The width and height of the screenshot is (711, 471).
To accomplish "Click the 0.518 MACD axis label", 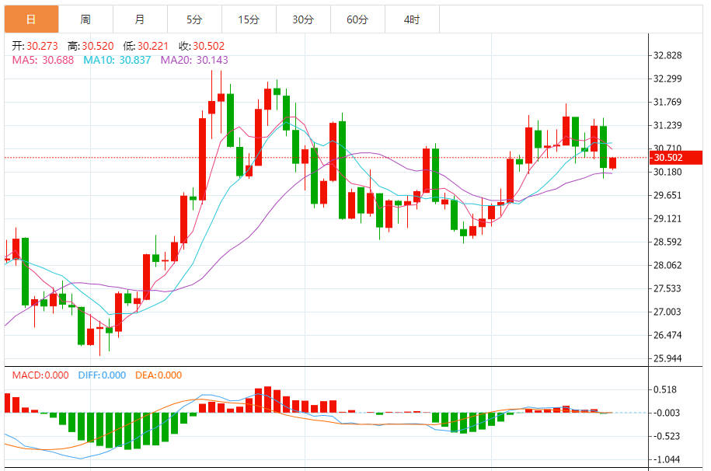I will click(664, 389).
